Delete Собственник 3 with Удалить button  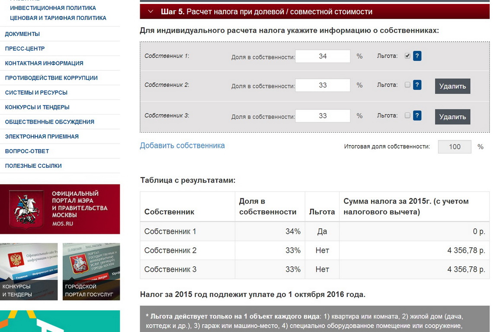(x=452, y=117)
